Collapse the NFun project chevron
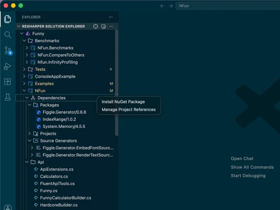 [24, 91]
